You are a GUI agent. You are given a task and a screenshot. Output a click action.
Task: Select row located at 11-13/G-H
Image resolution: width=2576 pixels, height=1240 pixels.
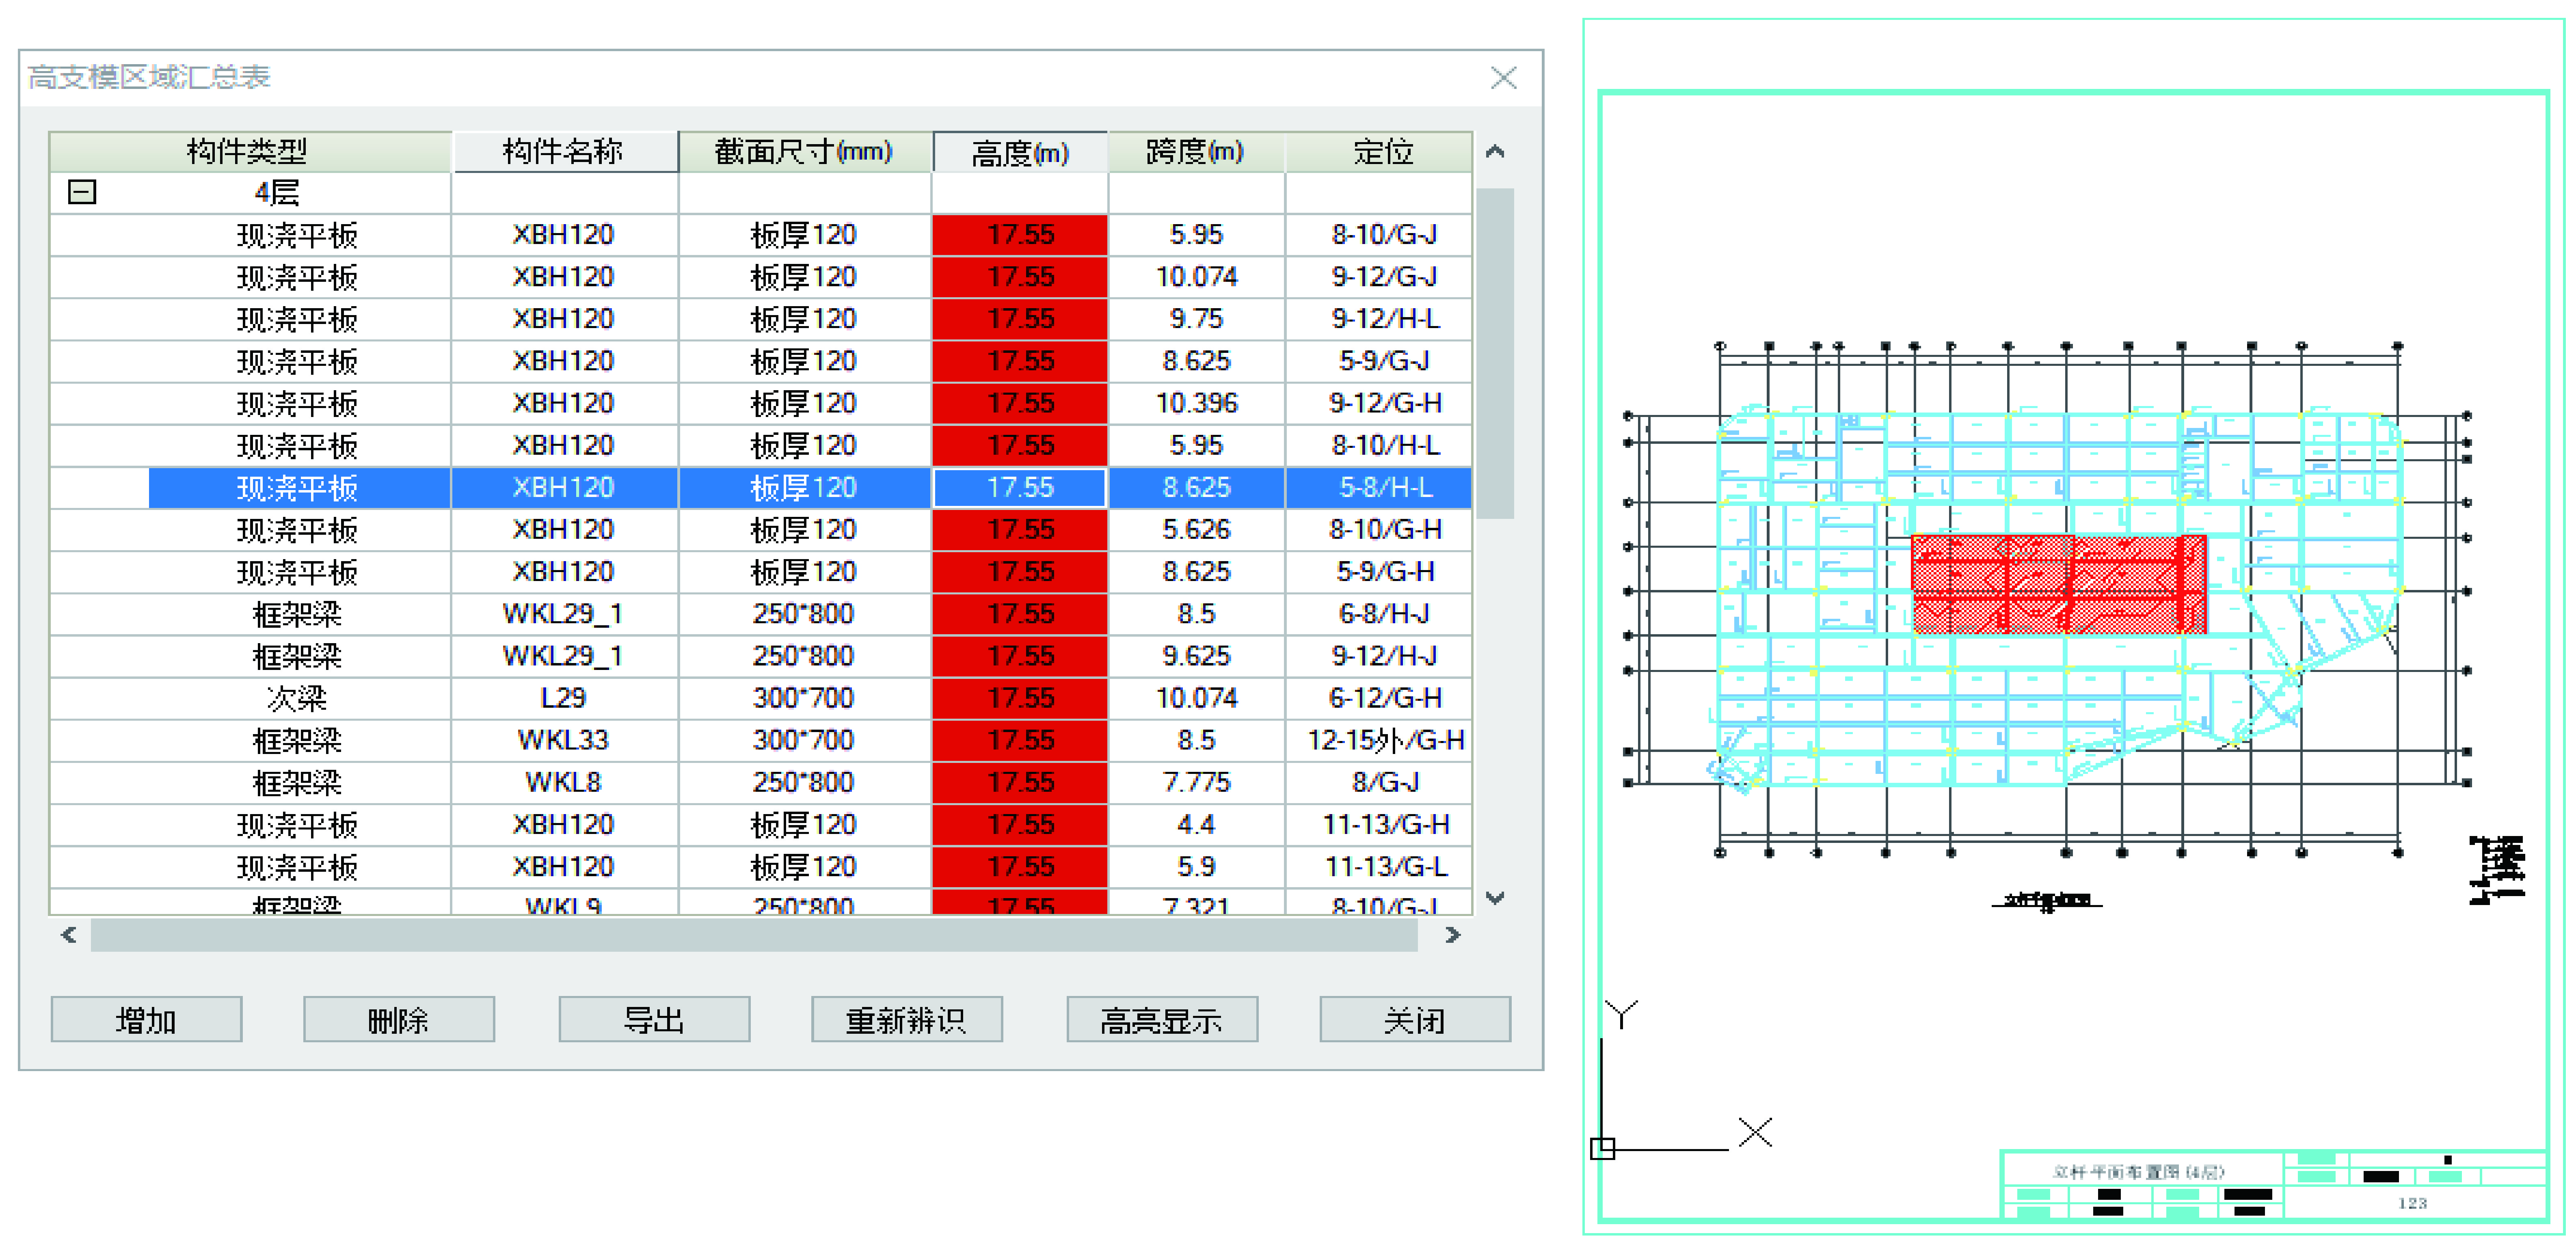760,825
